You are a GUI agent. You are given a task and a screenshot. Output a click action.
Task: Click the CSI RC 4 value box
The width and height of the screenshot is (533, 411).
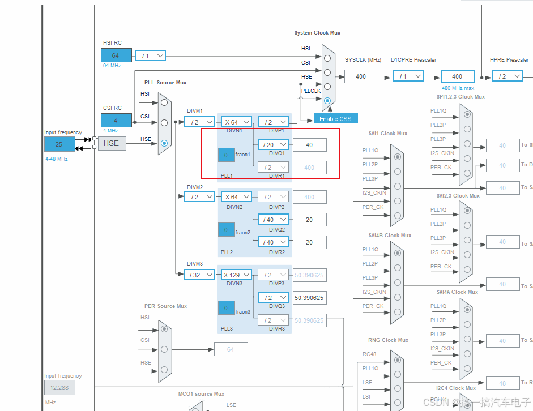pyautogui.click(x=116, y=121)
